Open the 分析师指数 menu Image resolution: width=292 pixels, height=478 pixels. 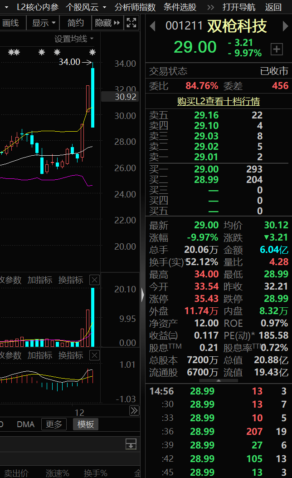click(135, 7)
